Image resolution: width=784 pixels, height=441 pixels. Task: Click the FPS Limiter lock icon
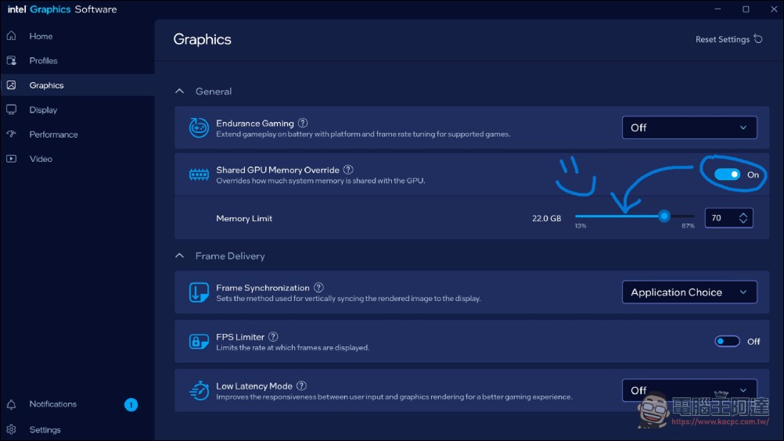click(x=199, y=341)
